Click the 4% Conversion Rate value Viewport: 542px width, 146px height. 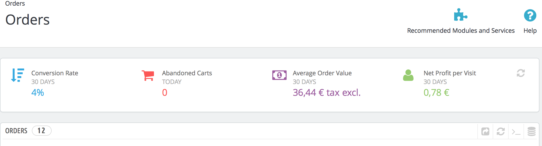[x=38, y=92]
